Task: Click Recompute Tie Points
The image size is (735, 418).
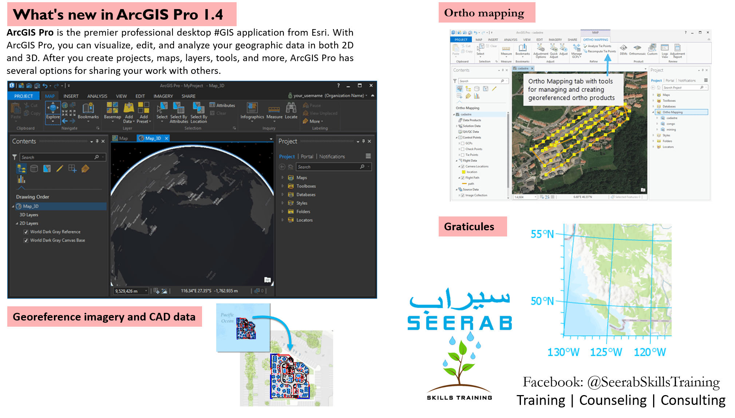Action: pyautogui.click(x=600, y=51)
